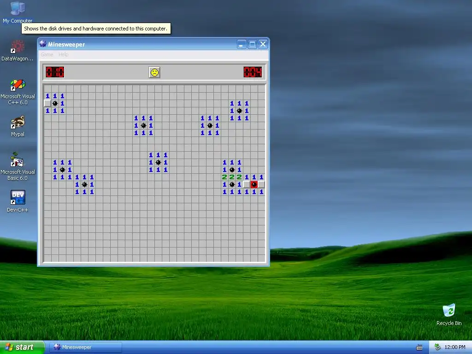
Task: Click the timer LED display
Action: click(x=253, y=72)
